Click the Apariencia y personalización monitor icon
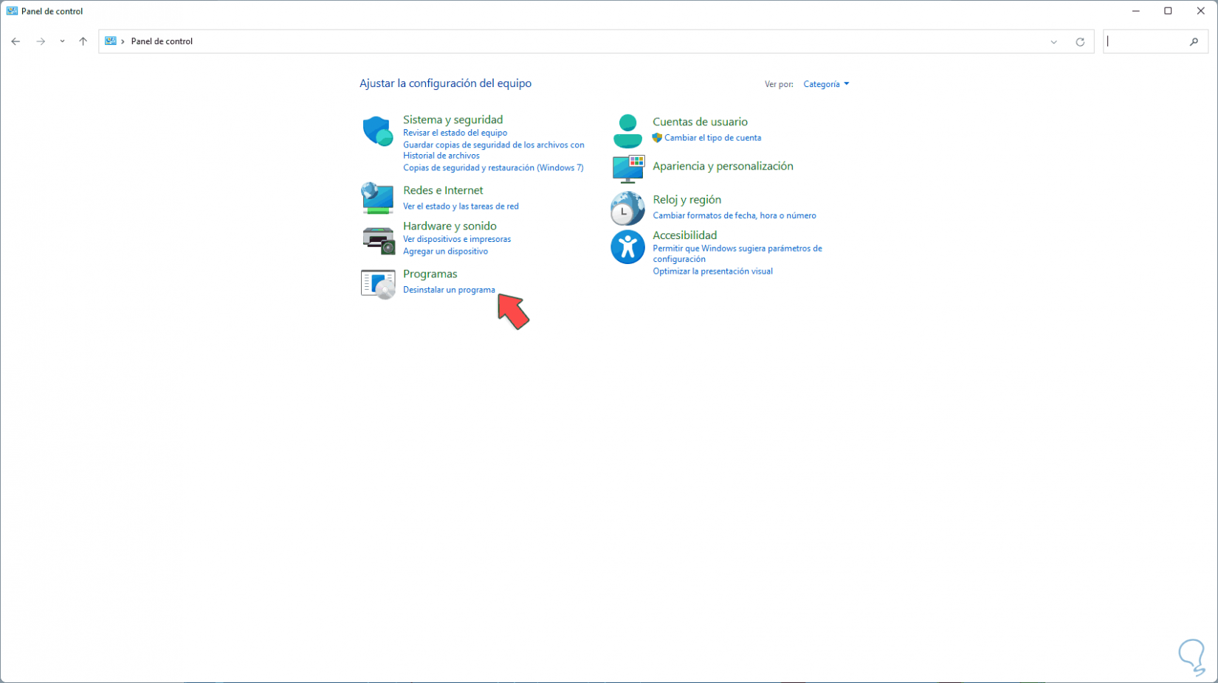Viewport: 1218px width, 683px height. coord(628,168)
